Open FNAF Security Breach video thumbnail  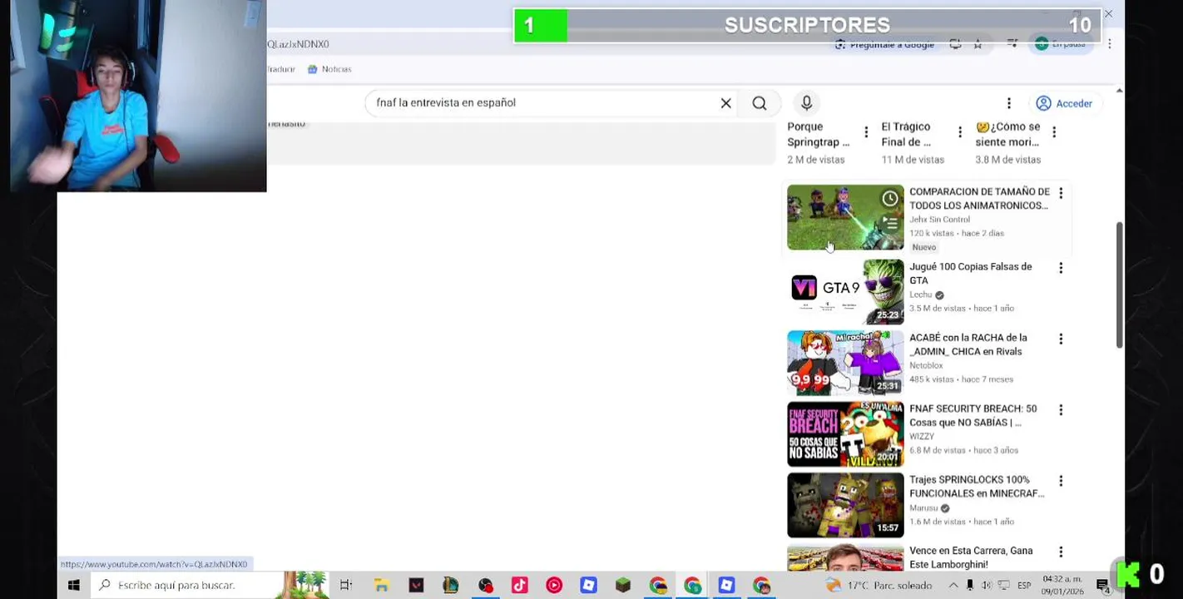pyautogui.click(x=845, y=434)
